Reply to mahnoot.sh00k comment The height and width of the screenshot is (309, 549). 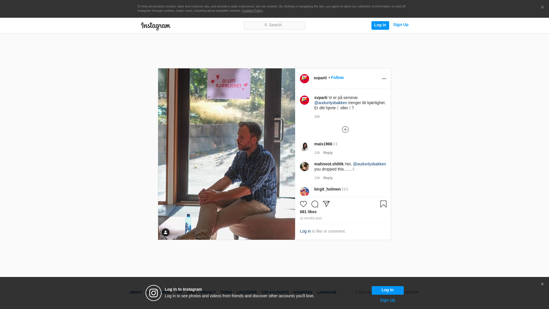point(328,178)
